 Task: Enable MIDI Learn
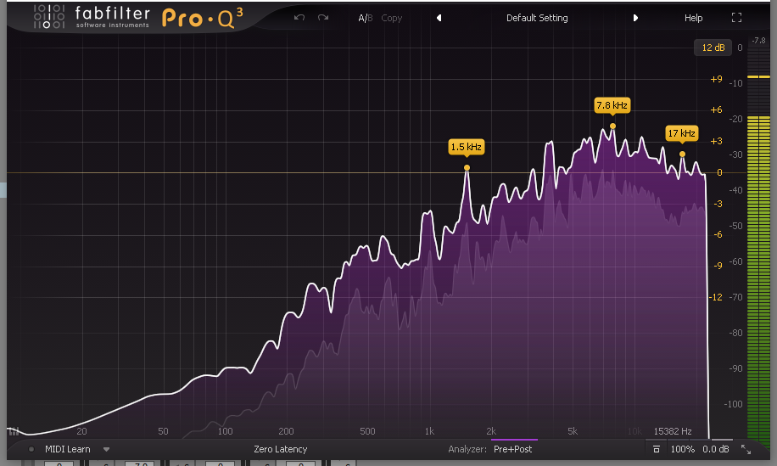point(67,449)
